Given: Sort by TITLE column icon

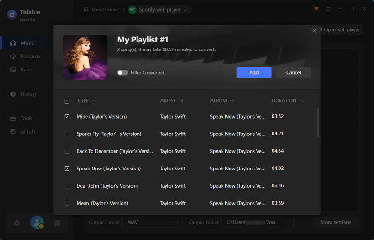Looking at the screenshot, I should [94, 101].
